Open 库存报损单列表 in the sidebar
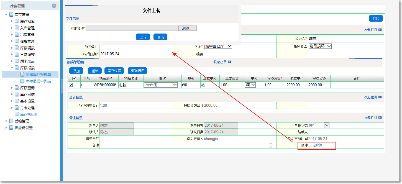This screenshot has width=402, height=184. pos(38,81)
